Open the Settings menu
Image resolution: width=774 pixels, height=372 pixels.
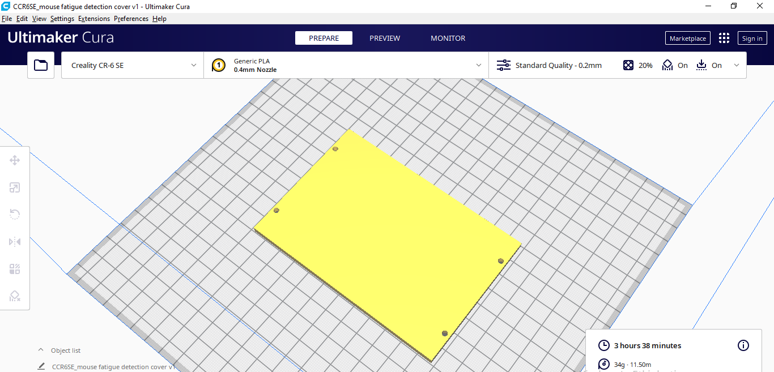(62, 19)
